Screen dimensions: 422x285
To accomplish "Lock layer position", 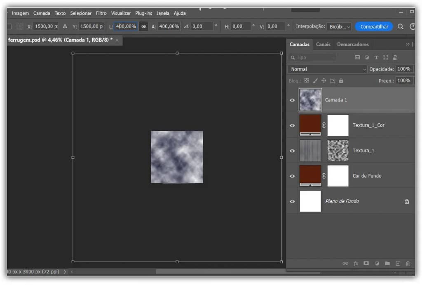I will 324,80.
